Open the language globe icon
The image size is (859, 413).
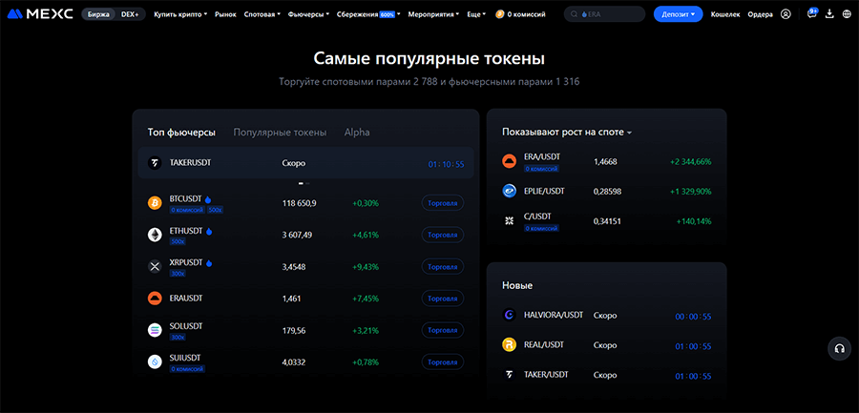(x=846, y=14)
